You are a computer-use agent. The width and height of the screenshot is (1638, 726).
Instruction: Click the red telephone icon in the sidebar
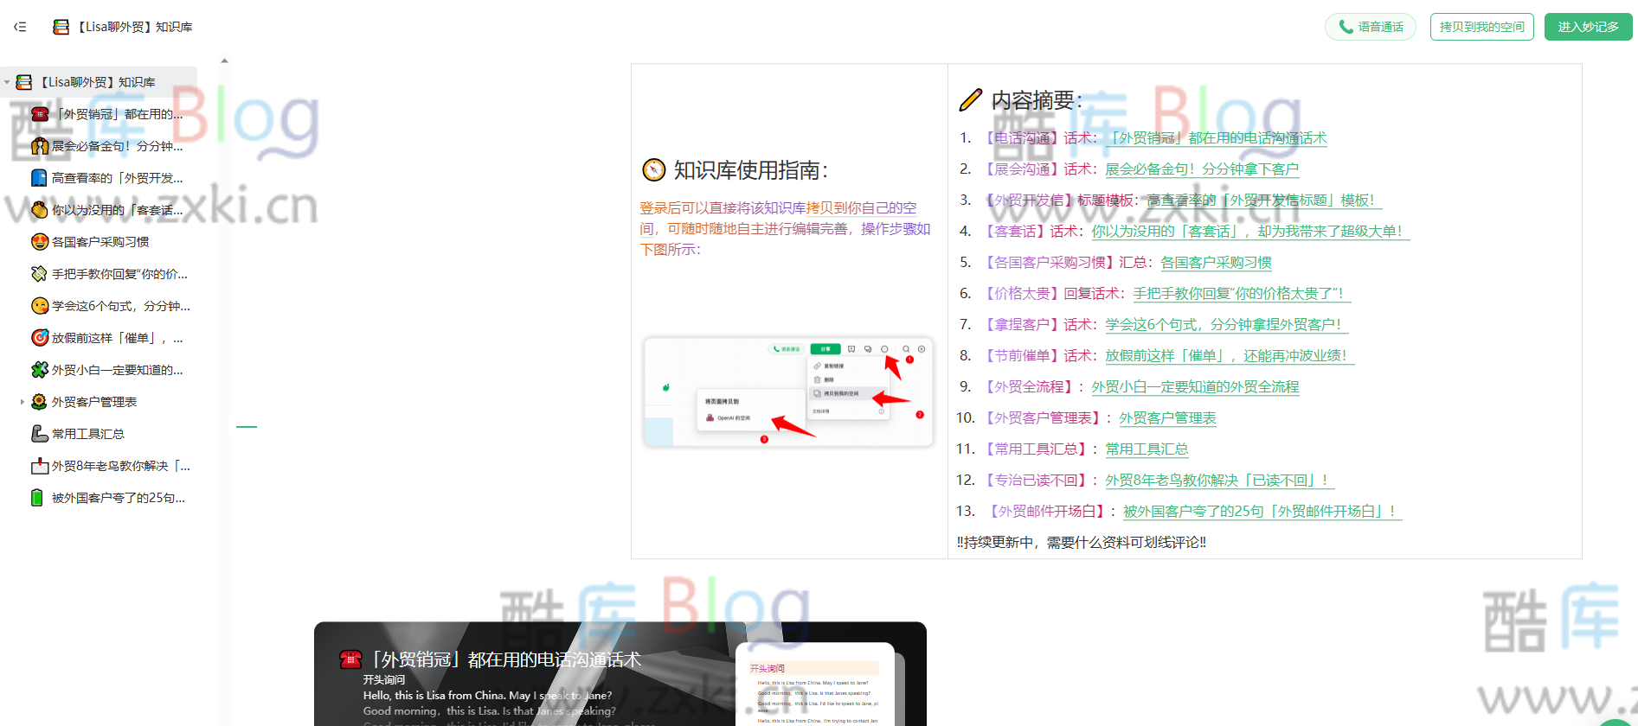click(x=39, y=114)
